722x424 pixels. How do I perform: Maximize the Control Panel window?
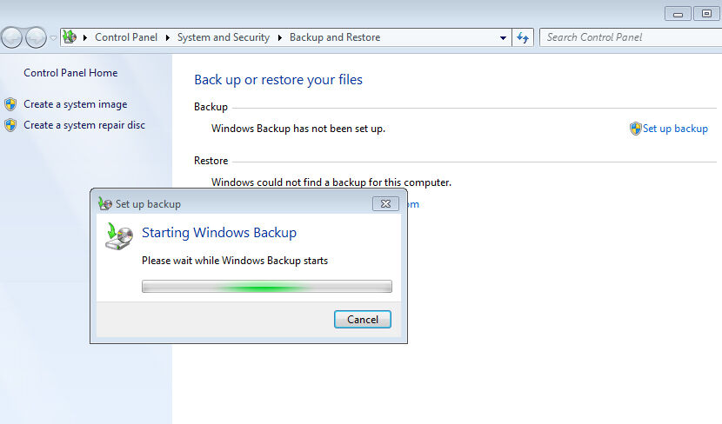706,14
